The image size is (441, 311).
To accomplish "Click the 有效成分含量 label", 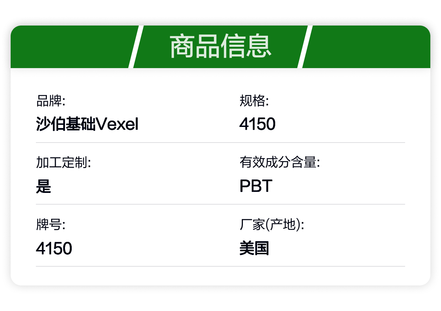I will [280, 163].
